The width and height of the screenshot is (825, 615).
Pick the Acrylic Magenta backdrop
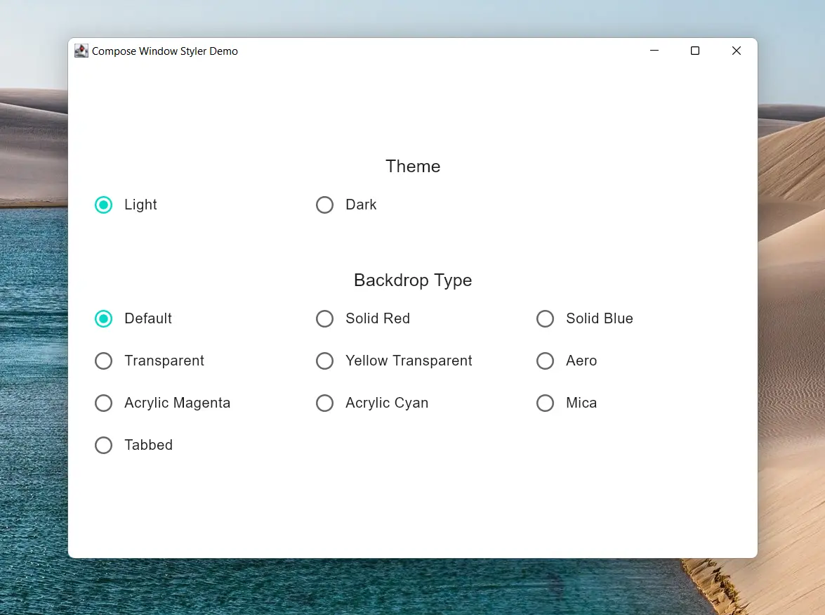click(x=104, y=403)
